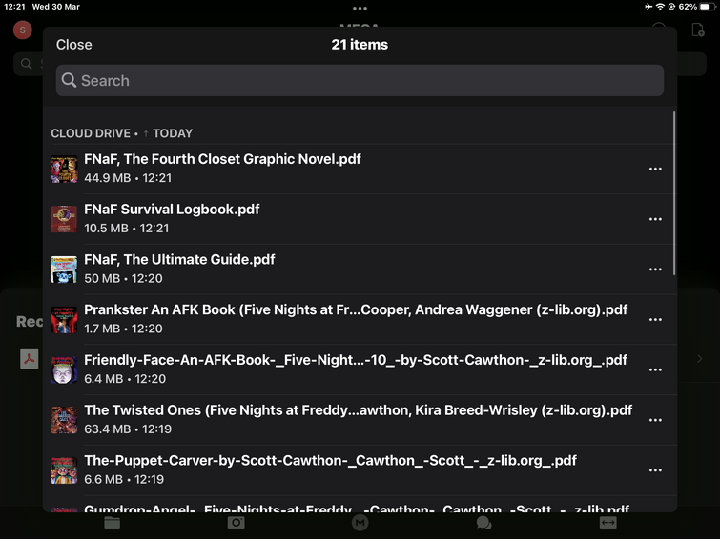The image size is (720, 539).
Task: Open FNaF, The Ultimate Guide.pdf
Action: point(360,269)
